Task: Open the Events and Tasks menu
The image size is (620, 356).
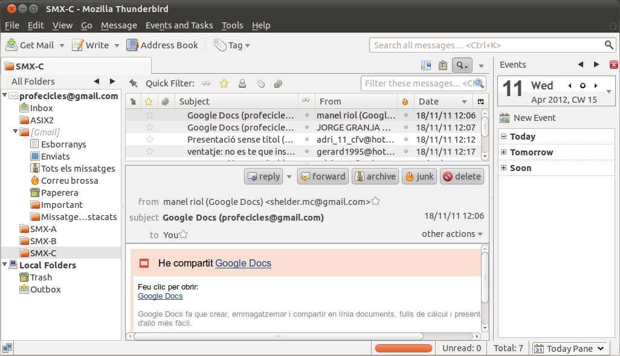Action: tap(179, 25)
